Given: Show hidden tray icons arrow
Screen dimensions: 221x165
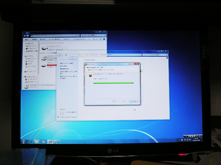Looking at the screenshot, I should click(179, 140).
